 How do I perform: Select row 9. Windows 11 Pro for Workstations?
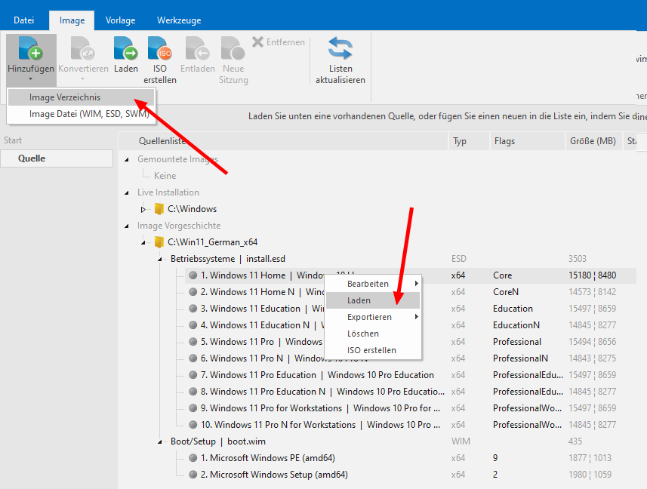411,407
